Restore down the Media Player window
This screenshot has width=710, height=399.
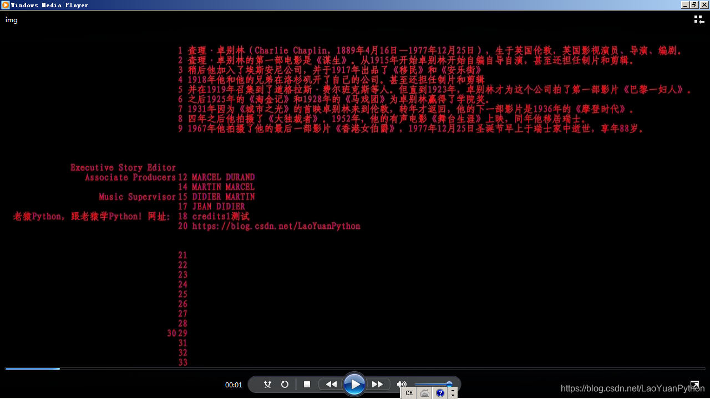click(x=694, y=5)
